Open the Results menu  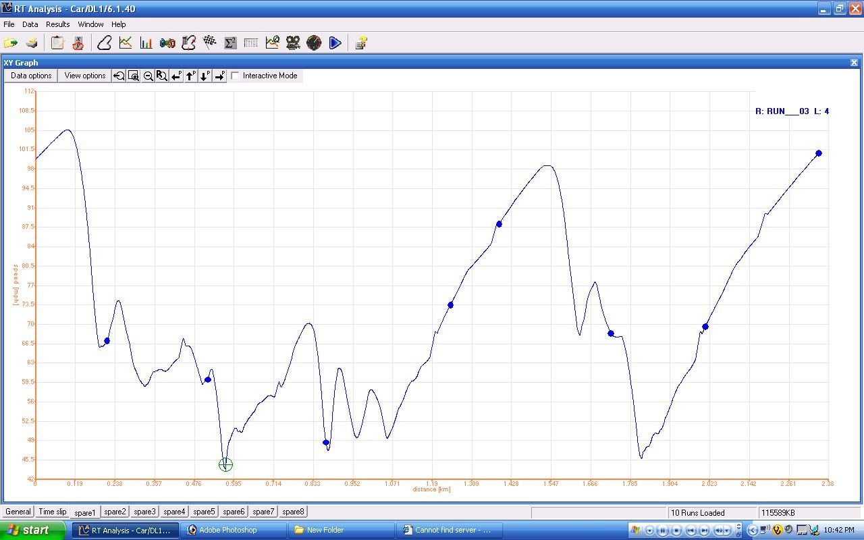pyautogui.click(x=57, y=24)
